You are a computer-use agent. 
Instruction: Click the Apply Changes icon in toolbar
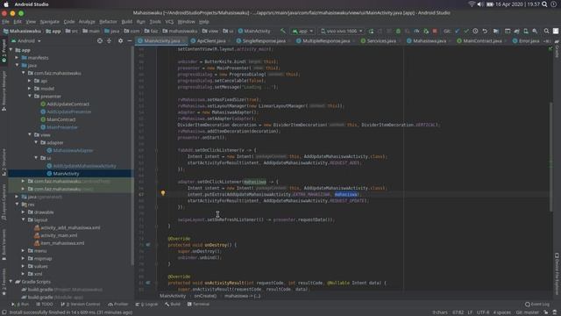point(380,32)
